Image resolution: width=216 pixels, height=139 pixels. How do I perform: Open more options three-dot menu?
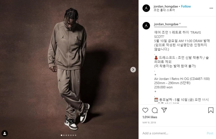(x=211, y=8)
